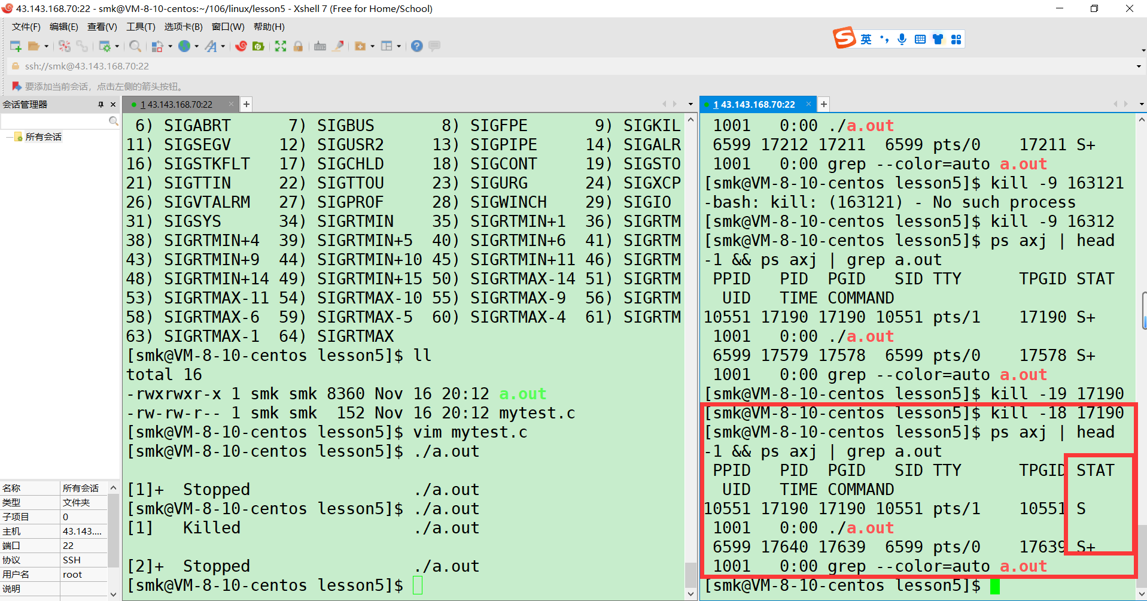
Task: Open session properties gear icon
Action: point(105,46)
